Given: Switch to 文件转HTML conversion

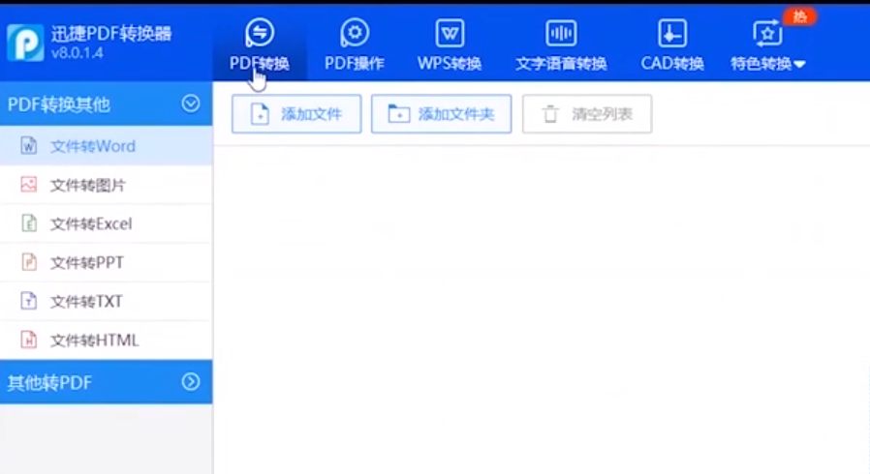Looking at the screenshot, I should coord(94,340).
